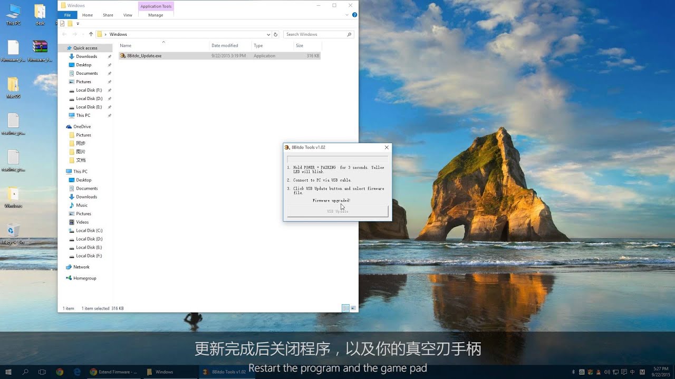Click the Bluetooth tray icon
Viewport: 675px width, 379px height.
(573, 372)
